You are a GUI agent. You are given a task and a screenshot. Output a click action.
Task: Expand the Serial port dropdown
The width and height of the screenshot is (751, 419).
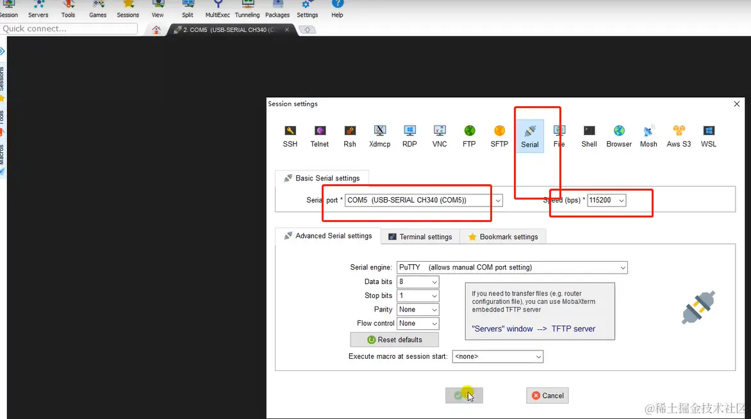point(498,200)
